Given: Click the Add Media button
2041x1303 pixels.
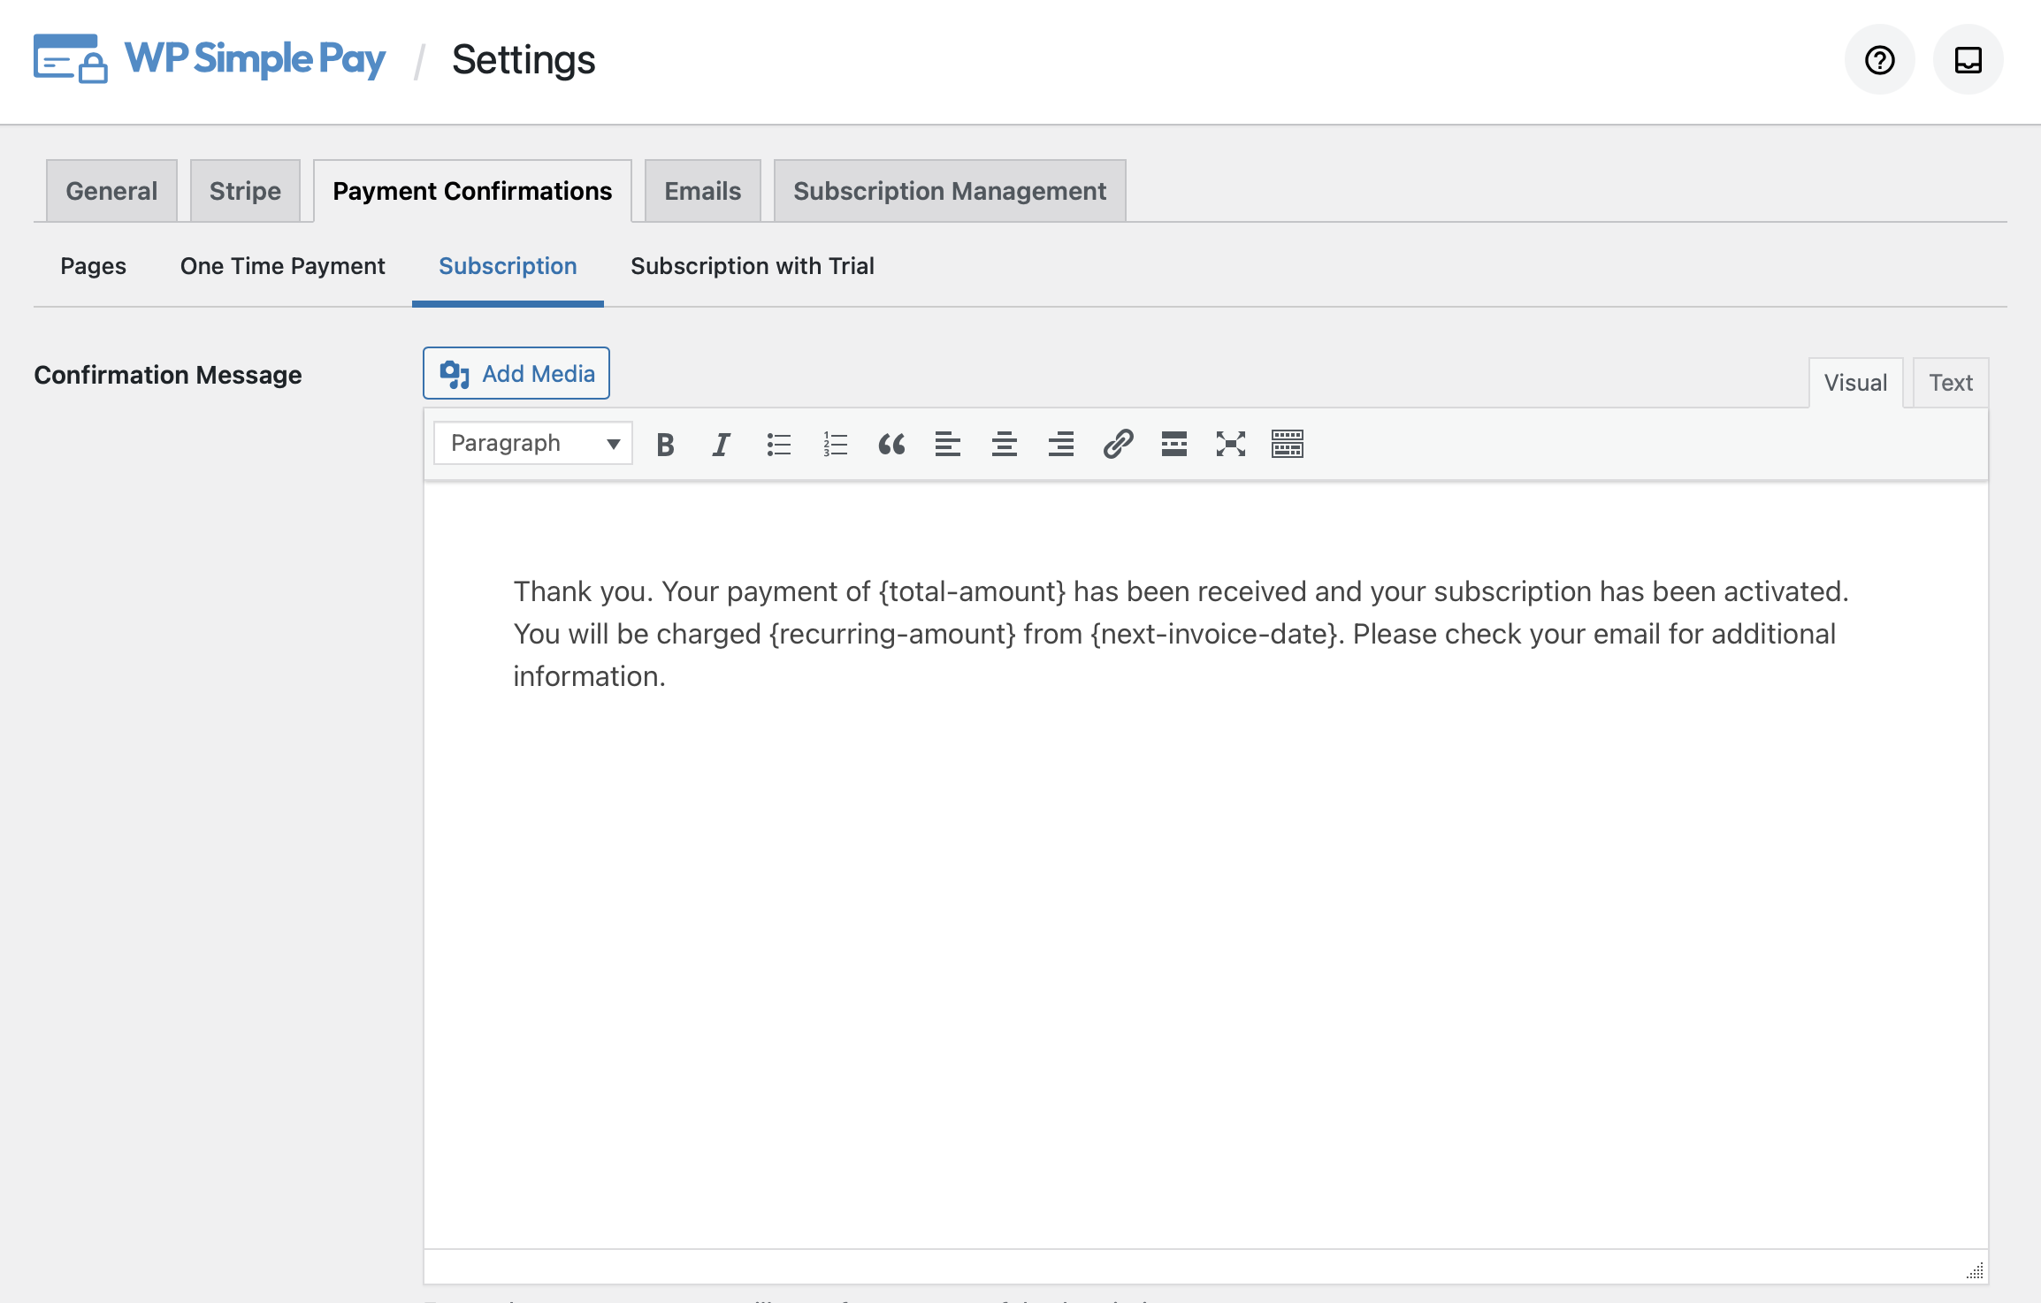Looking at the screenshot, I should coord(516,374).
